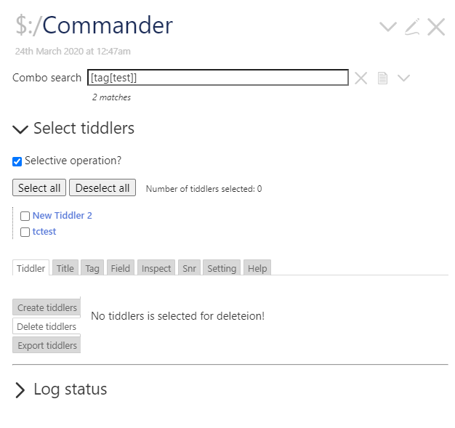Click the Select all button
This screenshot has height=428, width=455.
[39, 187]
